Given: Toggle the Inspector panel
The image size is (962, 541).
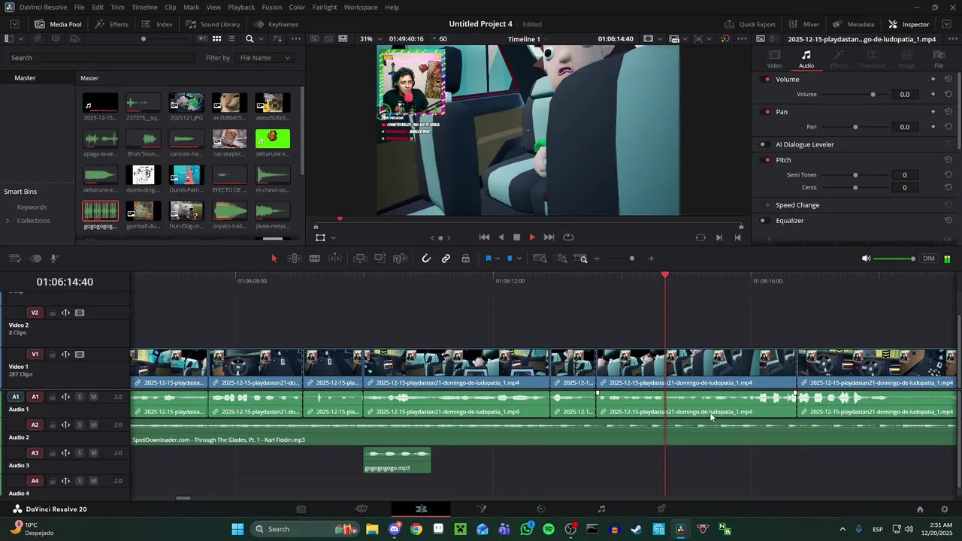Looking at the screenshot, I should coord(909,24).
